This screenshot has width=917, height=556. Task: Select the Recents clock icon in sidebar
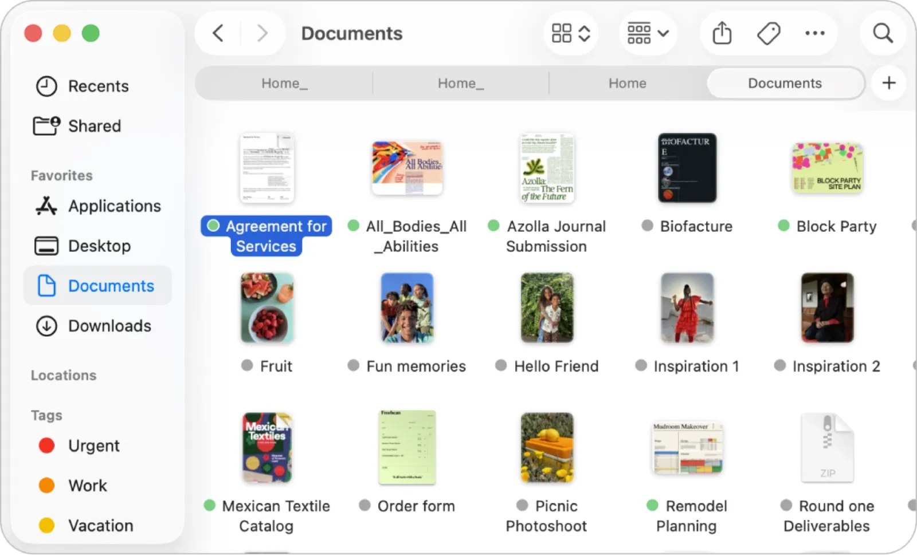pyautogui.click(x=46, y=86)
